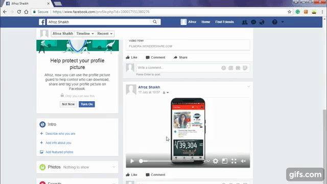Viewport: 327px width, 184px height.
Task: Click the video expand/theater view icon
Action: [225, 161]
